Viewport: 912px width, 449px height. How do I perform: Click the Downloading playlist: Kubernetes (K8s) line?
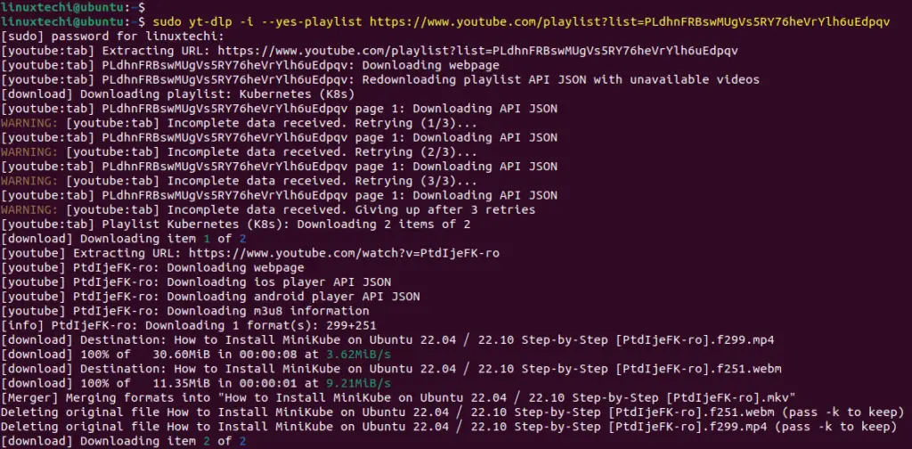177,94
